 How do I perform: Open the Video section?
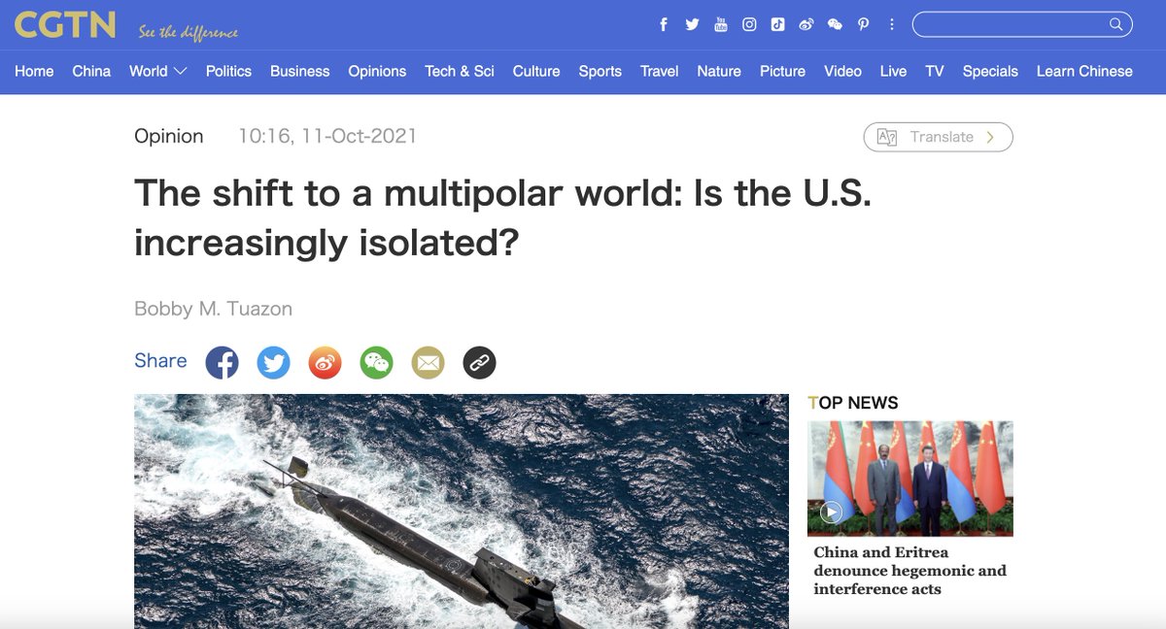point(842,71)
